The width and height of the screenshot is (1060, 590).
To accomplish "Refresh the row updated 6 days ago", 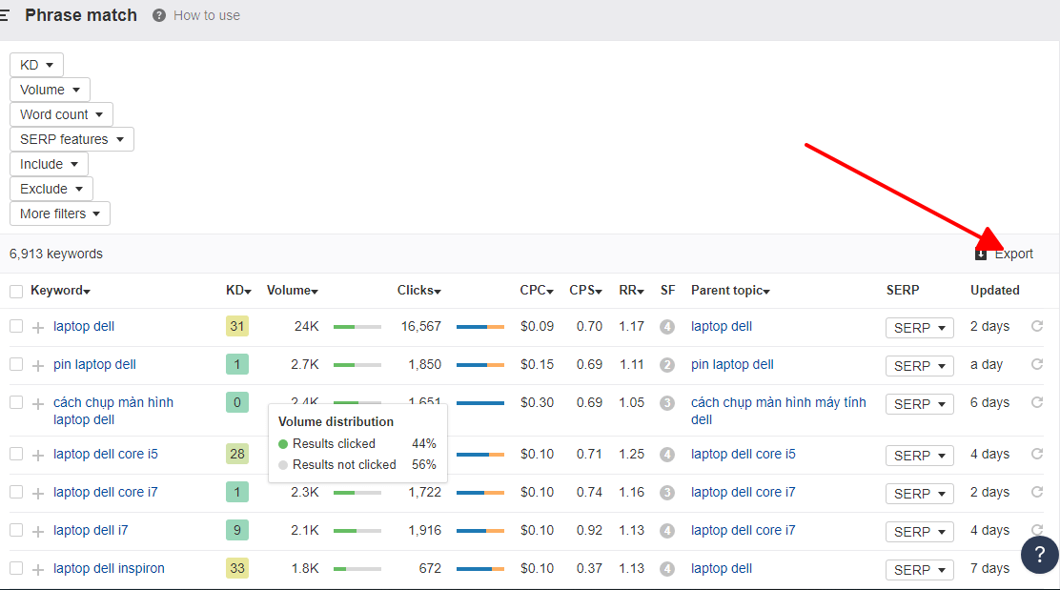I will pos(1037,403).
